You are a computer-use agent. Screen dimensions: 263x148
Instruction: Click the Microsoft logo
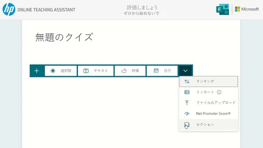coord(247,9)
